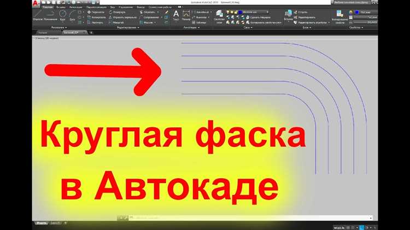The image size is (410, 230).
Task: Click the Таблица (Table) tool
Action: [199, 22]
